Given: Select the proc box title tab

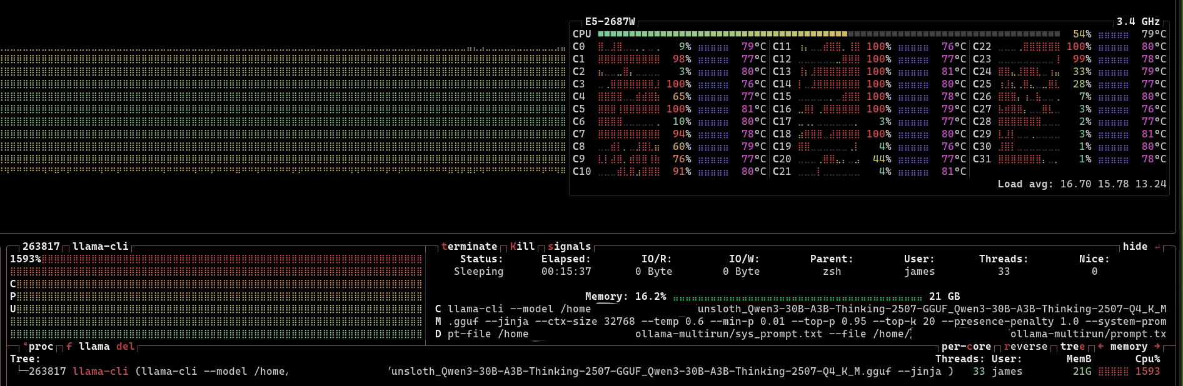Looking at the screenshot, I should (41, 347).
